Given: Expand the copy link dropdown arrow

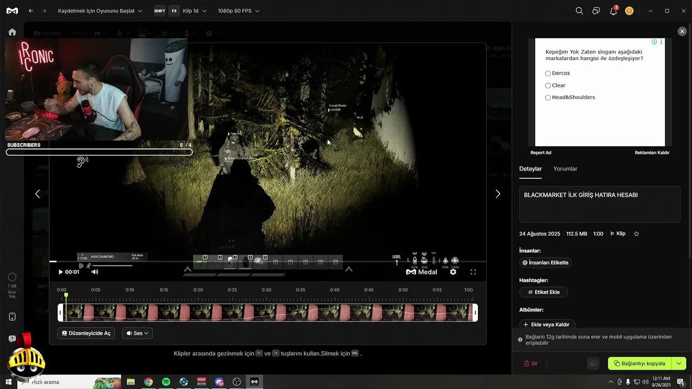Looking at the screenshot, I should pos(679,364).
